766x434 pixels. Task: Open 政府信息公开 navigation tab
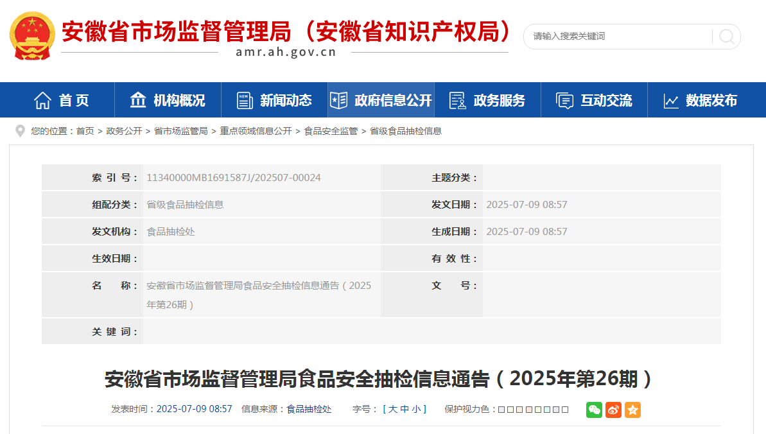coord(381,100)
